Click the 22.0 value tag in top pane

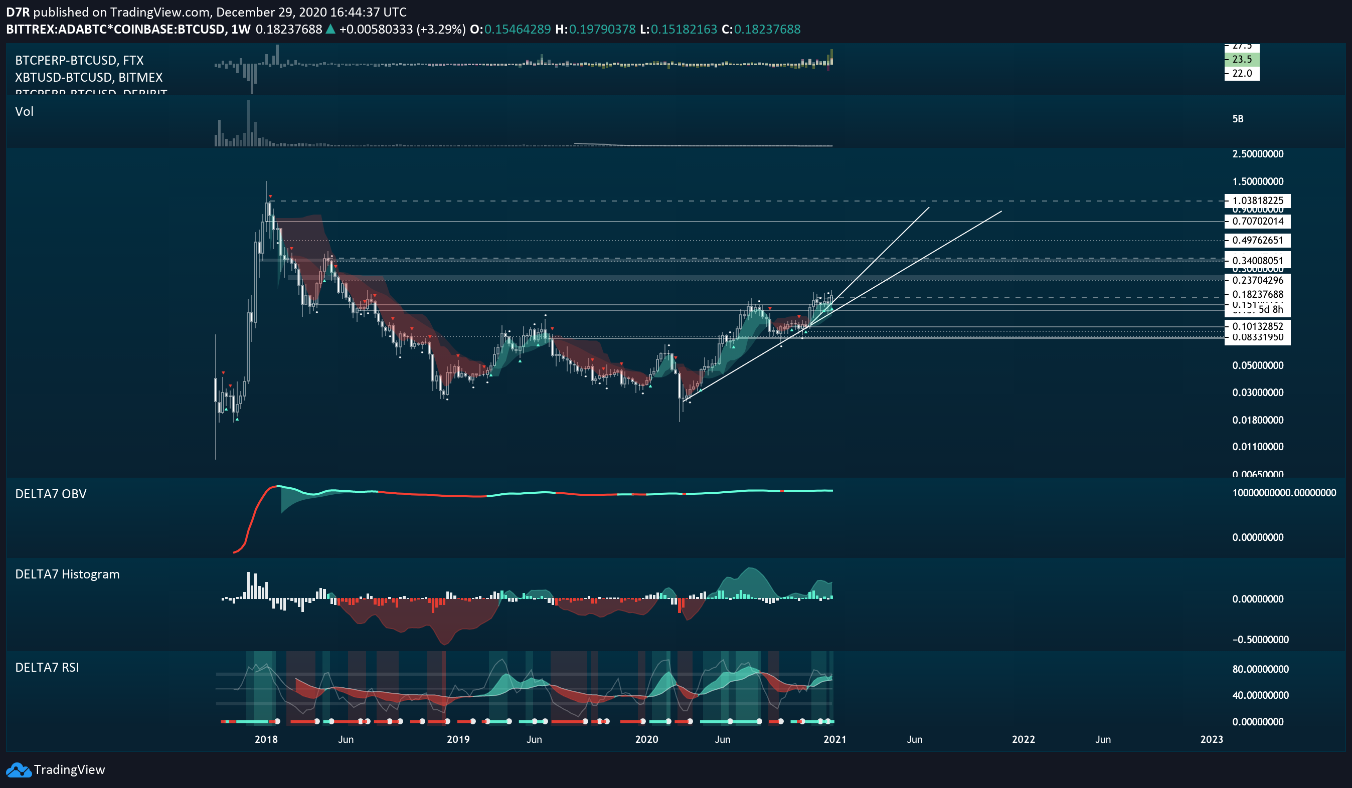click(1242, 74)
